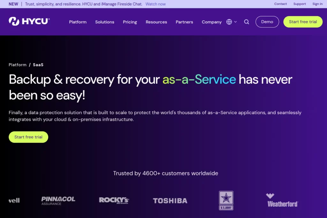The height and width of the screenshot is (218, 327).
Task: Open the search magnifier icon
Action: point(247,22)
